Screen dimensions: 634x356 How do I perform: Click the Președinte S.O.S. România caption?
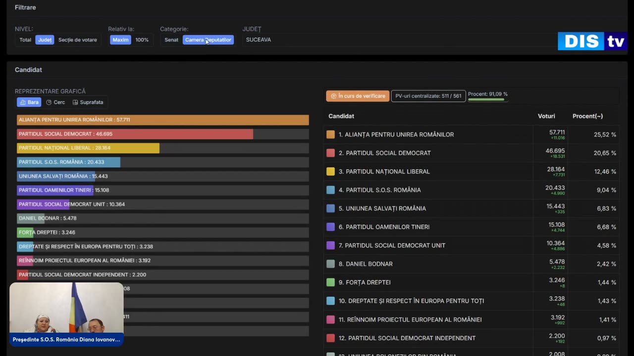point(66,340)
